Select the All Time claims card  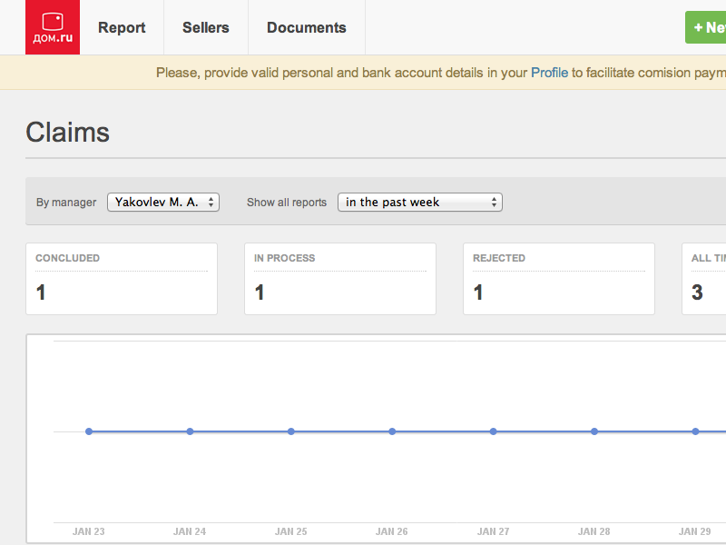[x=704, y=279]
